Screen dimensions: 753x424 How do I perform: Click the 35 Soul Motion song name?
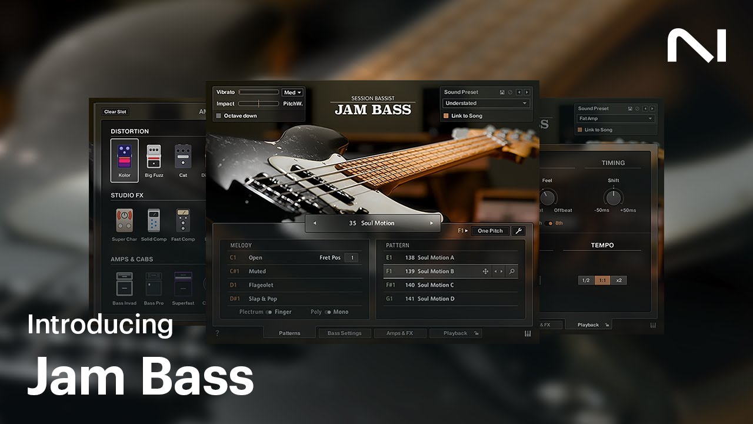[372, 223]
